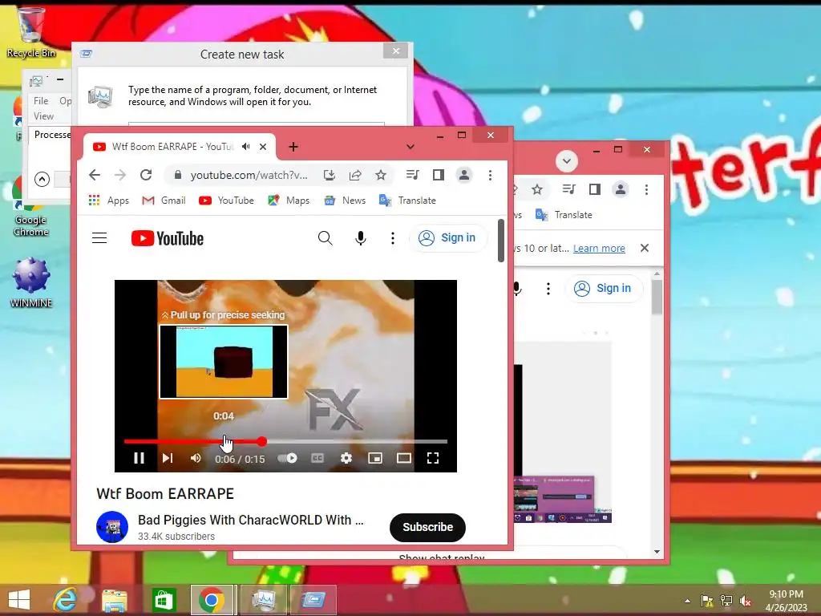Open WINMINE desktop icon
Screen dimensions: 821x616
pos(31,282)
